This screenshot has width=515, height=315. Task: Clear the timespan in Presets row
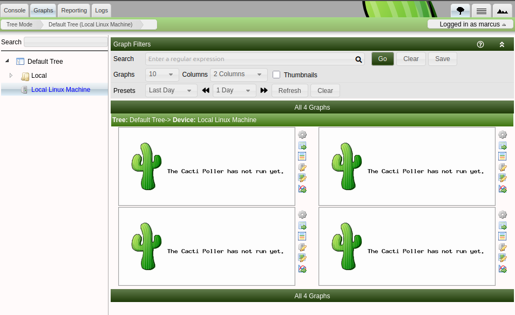pos(325,90)
